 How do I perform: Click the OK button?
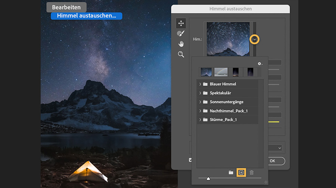click(276, 161)
